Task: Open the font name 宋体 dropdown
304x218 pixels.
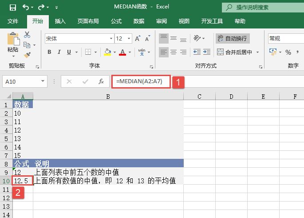Action: click(111, 39)
